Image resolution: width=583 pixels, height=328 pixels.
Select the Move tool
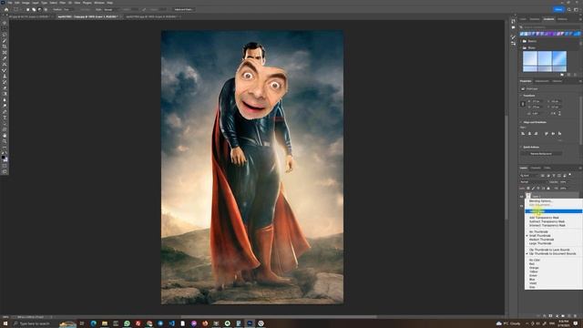coord(5,23)
